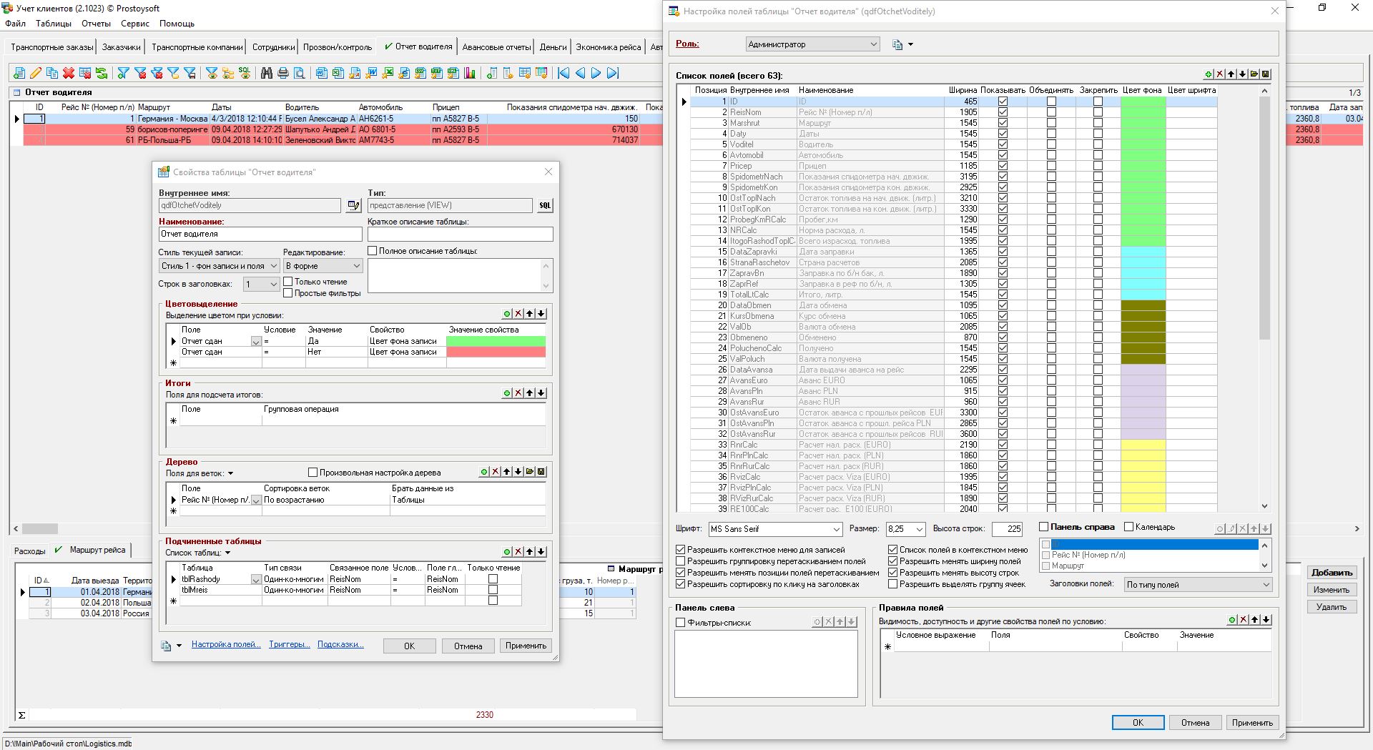Click open folder icon above fields list
The height and width of the screenshot is (750, 1373).
pos(1254,74)
